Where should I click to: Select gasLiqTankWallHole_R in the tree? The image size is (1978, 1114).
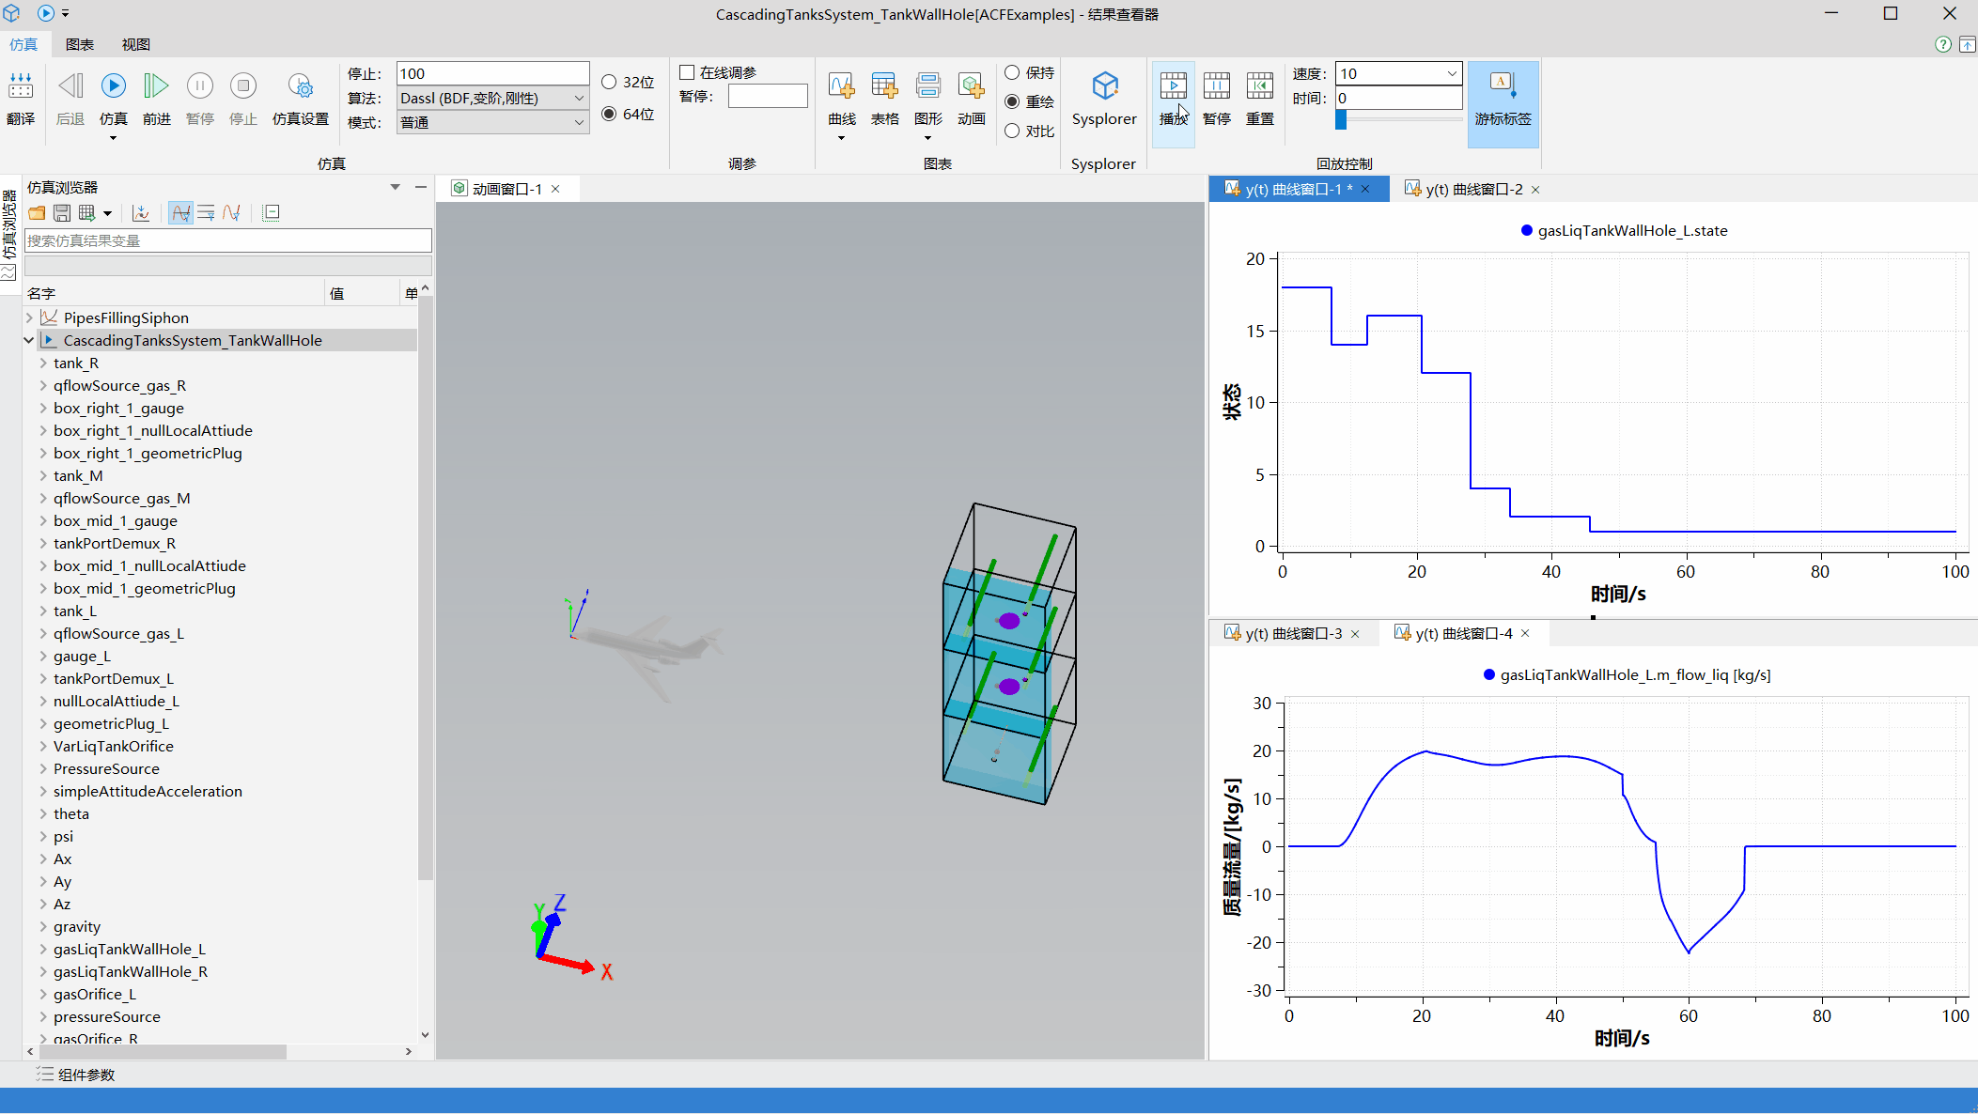tap(131, 971)
